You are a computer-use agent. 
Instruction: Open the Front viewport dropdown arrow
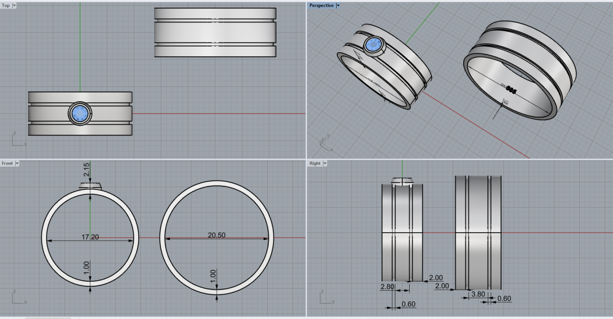[17, 163]
